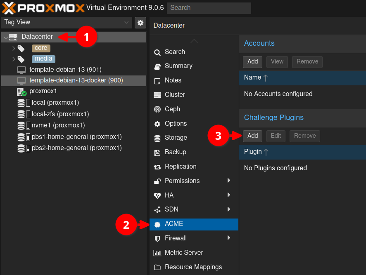Click the storage icon of local (proxmox1)
The height and width of the screenshot is (275, 366).
coord(24,103)
